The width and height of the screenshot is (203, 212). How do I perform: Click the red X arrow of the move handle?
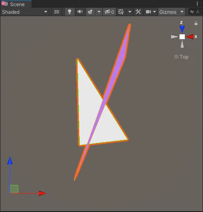(42, 193)
